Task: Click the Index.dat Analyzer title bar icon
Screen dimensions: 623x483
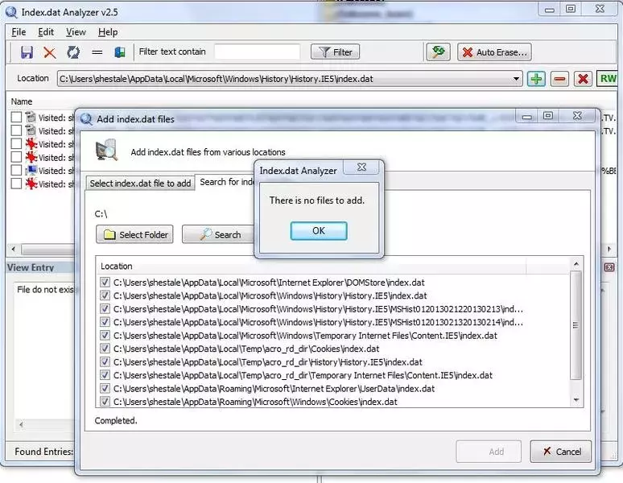Action: point(11,12)
